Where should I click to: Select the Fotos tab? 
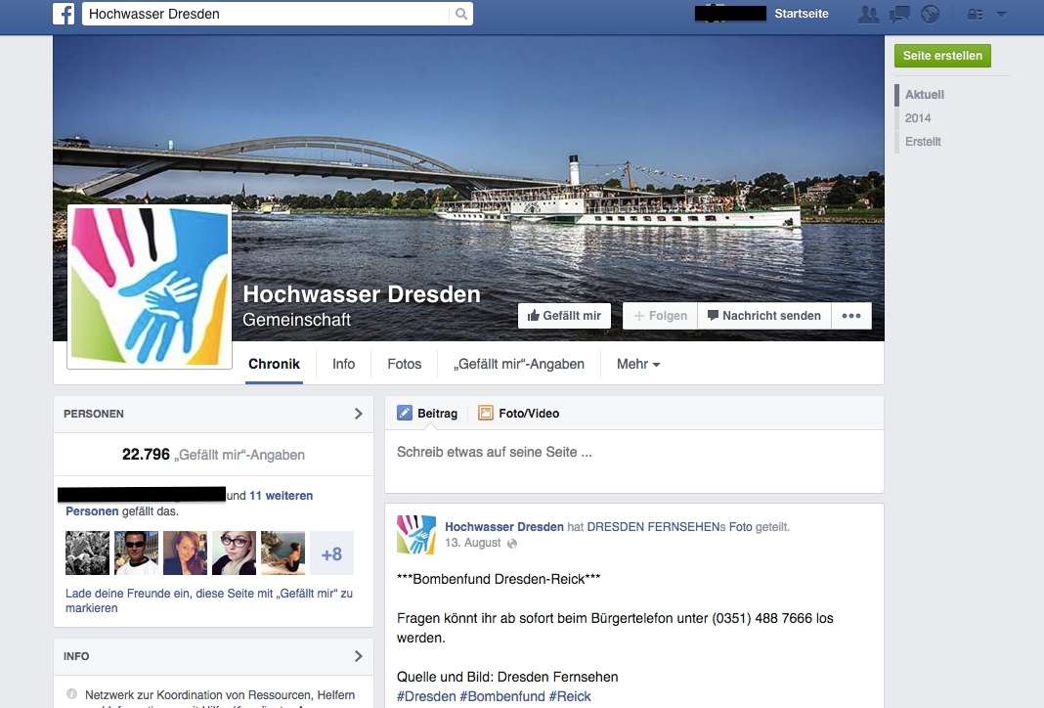pos(404,365)
